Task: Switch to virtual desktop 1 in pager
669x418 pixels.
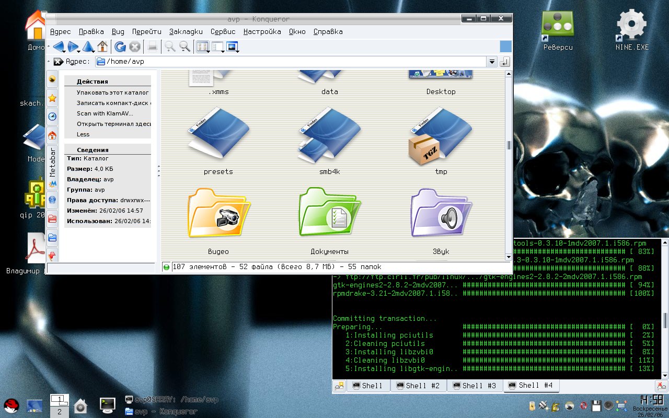Action: point(60,400)
